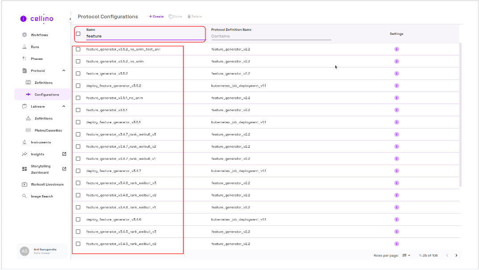479x270 pixels.
Task: Go to Workflows in the sidebar
Action: (39, 35)
